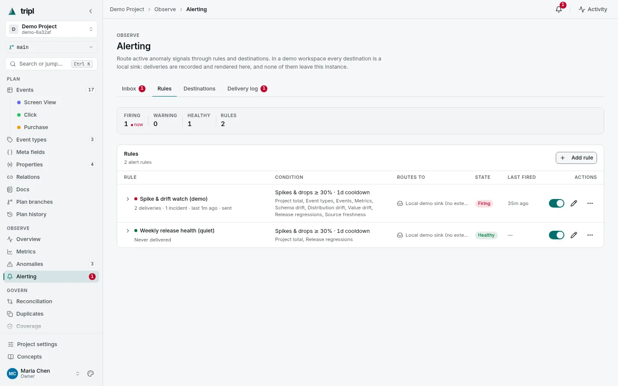Collapse the sidebar with the chevron
The image size is (618, 386).
coord(91,11)
